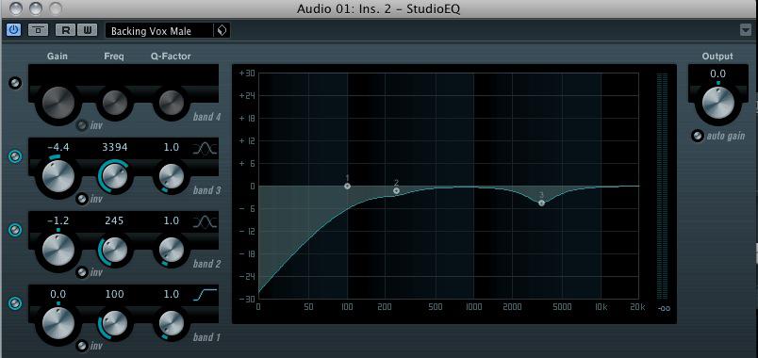Image resolution: width=758 pixels, height=358 pixels.
Task: Click the band 2 Q-Factor knob
Action: tap(172, 250)
